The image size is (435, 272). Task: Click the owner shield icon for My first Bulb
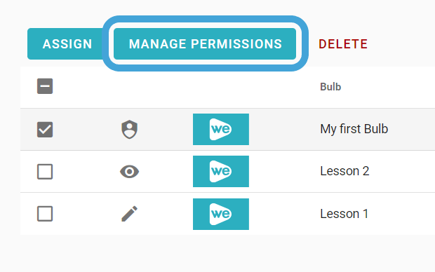(x=130, y=130)
